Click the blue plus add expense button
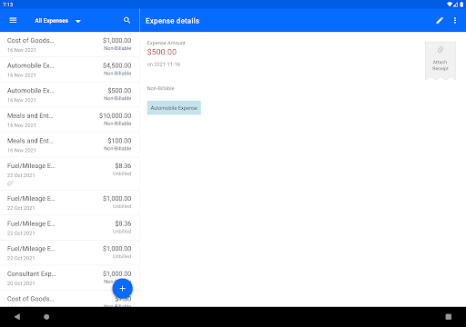This screenshot has height=327, width=466. point(122,289)
